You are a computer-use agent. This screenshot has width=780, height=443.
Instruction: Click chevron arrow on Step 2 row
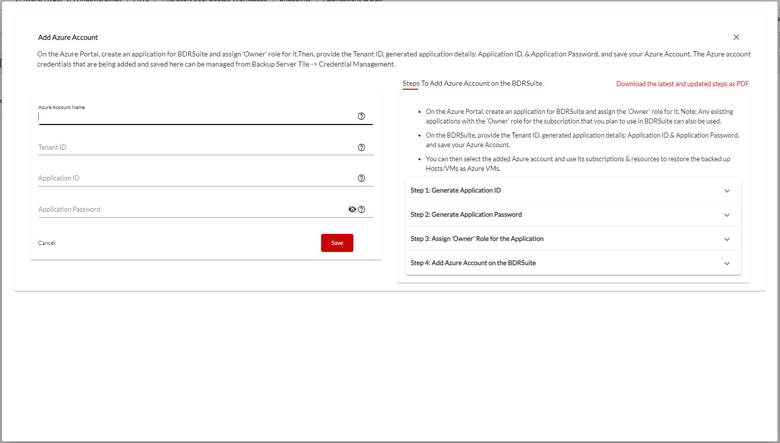[x=727, y=215]
